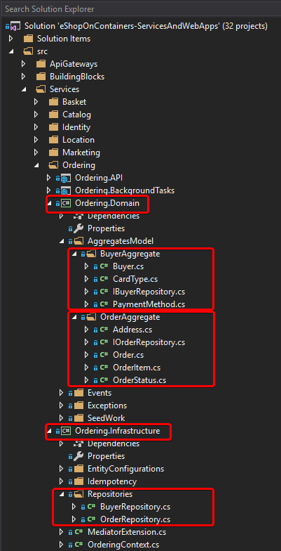Screen dimensions: 281x551
Task: Select the OrderingContext.cs file
Action: click(123, 545)
